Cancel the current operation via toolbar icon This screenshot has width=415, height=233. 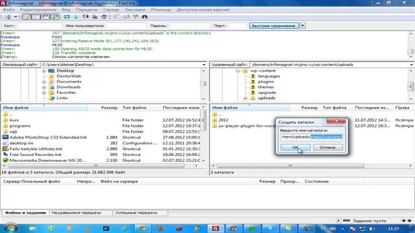pos(86,17)
